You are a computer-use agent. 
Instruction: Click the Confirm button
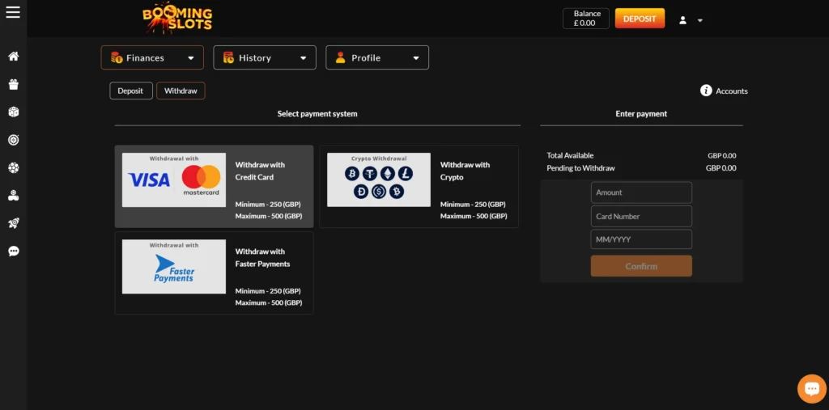641,266
